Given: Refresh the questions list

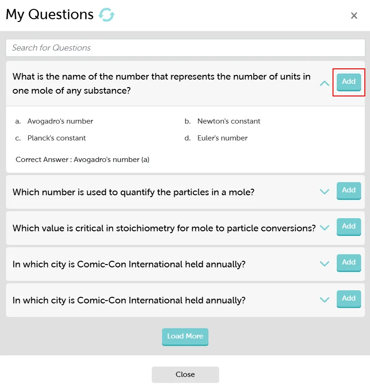Looking at the screenshot, I should point(107,15).
